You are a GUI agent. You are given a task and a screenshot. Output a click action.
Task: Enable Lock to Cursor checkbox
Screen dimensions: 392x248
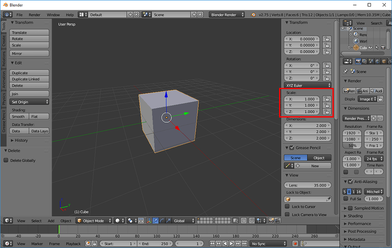[287, 206]
